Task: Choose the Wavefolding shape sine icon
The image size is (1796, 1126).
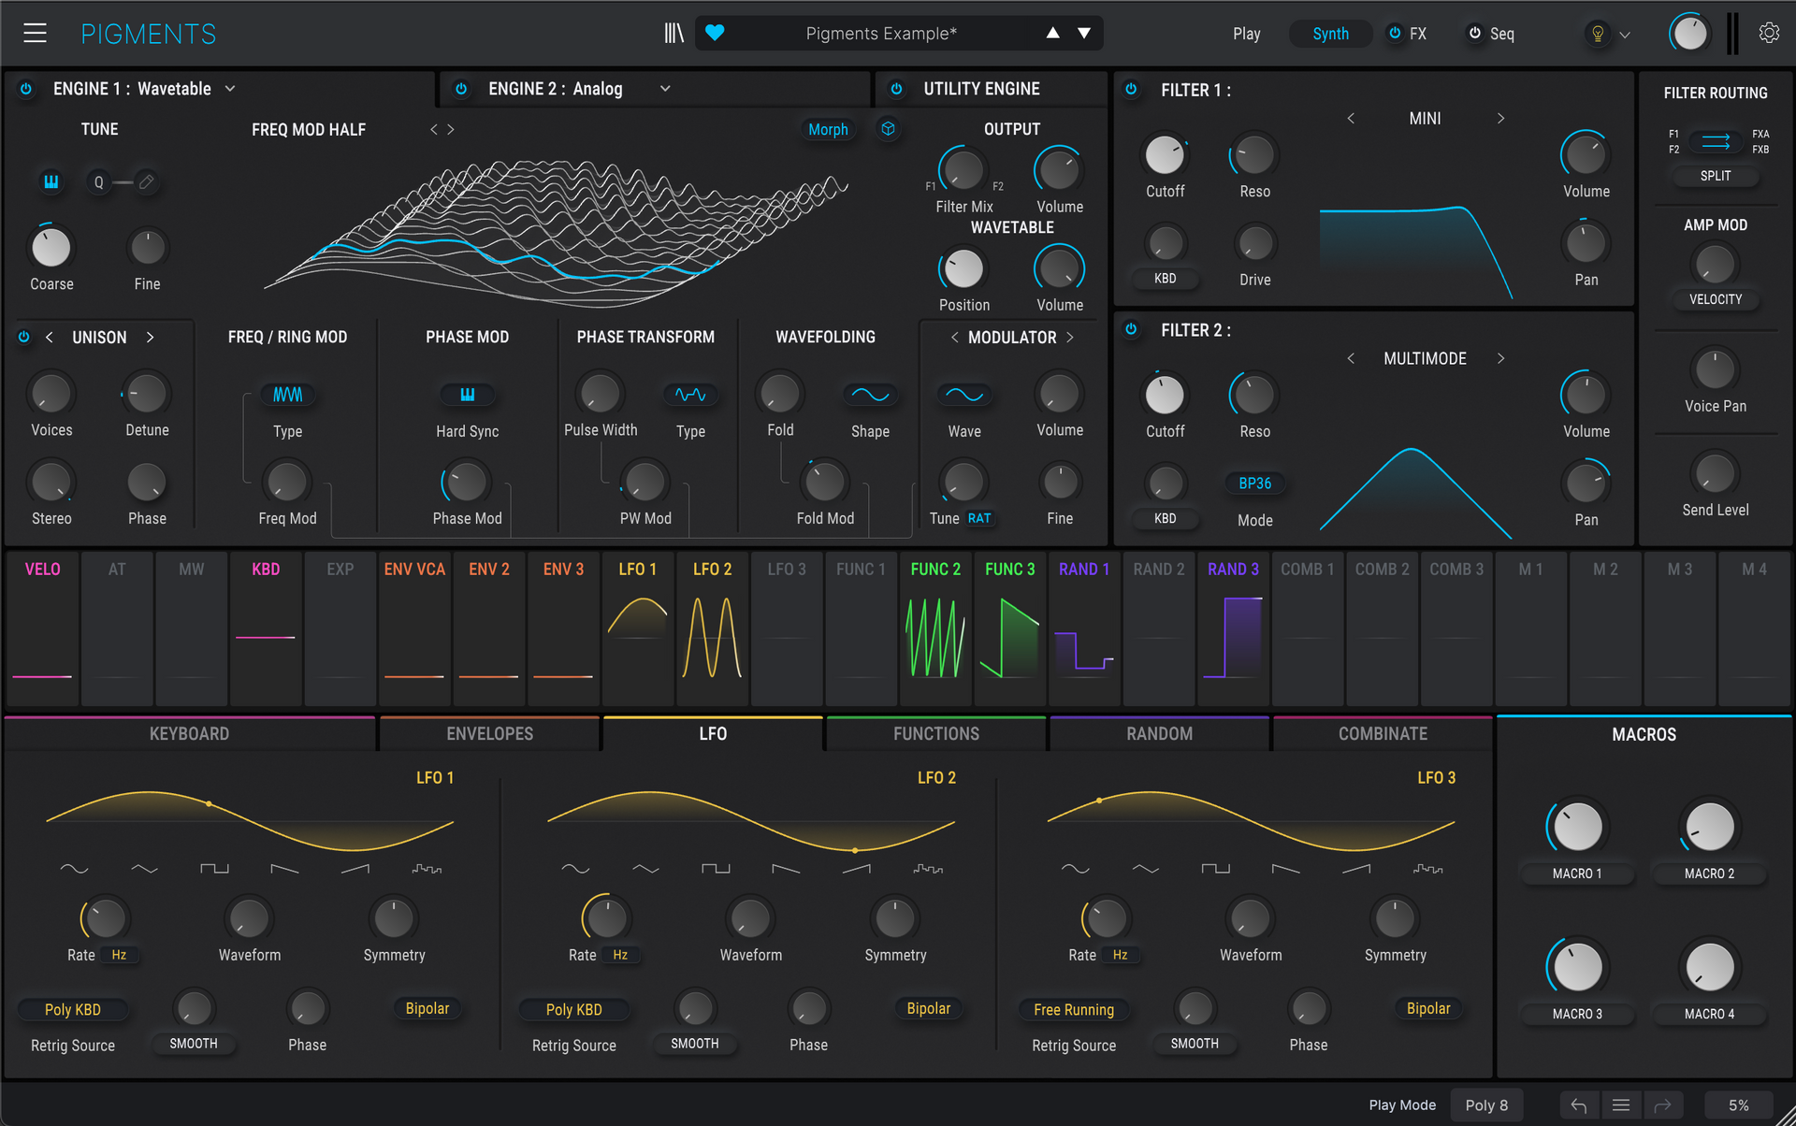Action: pos(870,395)
